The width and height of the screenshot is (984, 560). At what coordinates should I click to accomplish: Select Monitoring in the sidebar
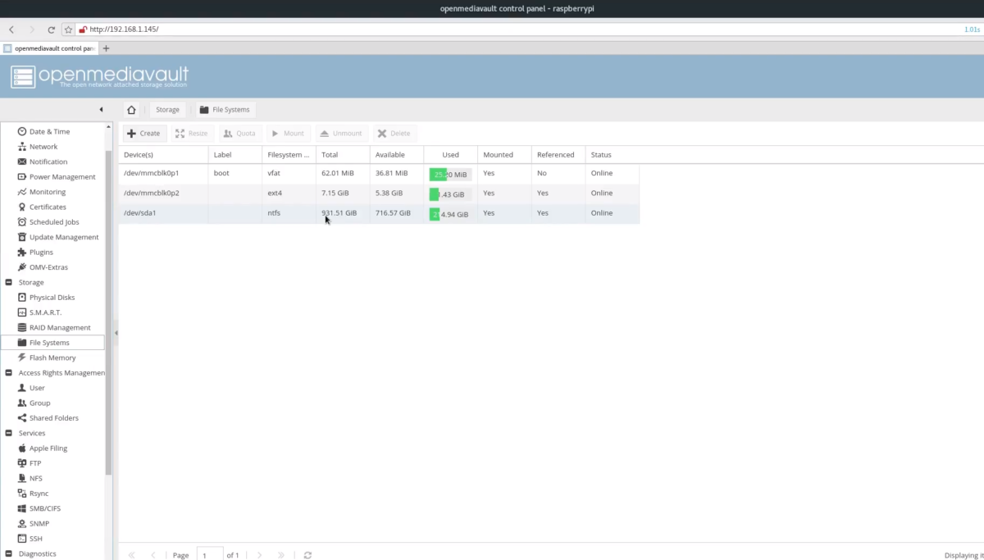click(47, 192)
